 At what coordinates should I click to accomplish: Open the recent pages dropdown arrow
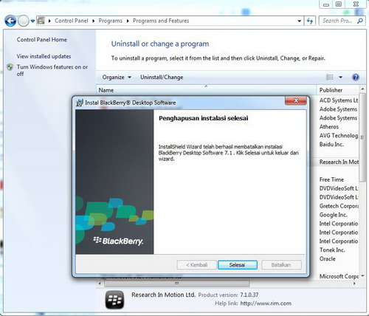pos(32,21)
